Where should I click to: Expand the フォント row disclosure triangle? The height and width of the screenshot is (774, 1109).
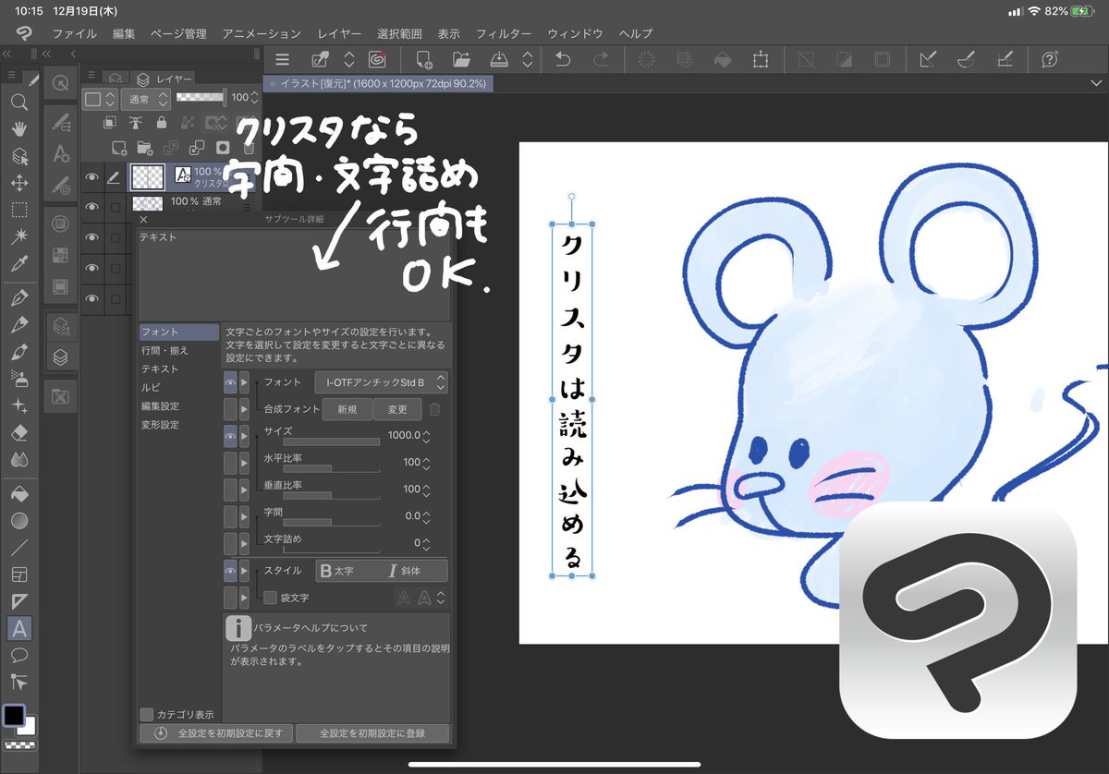click(x=245, y=381)
